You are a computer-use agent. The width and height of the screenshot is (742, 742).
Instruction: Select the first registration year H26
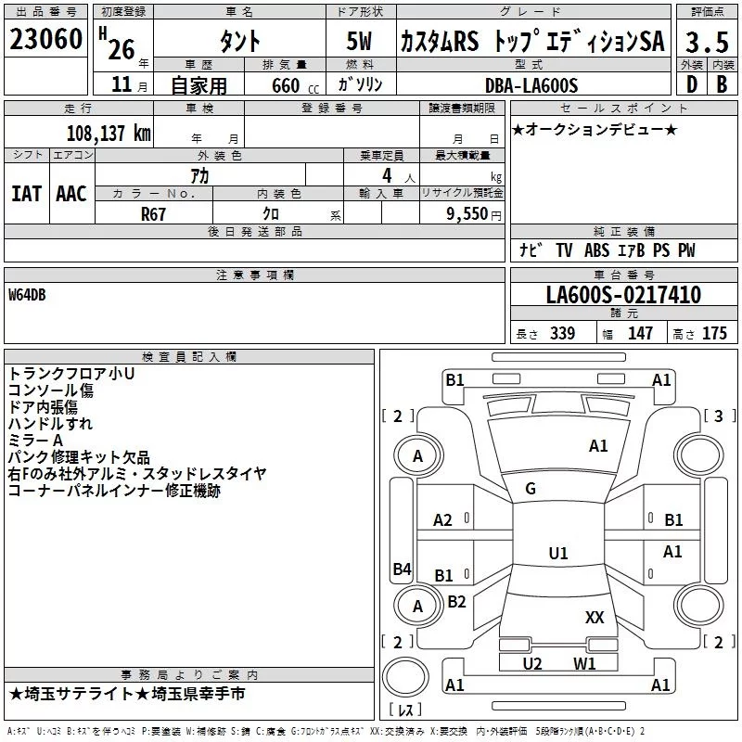tap(119, 44)
